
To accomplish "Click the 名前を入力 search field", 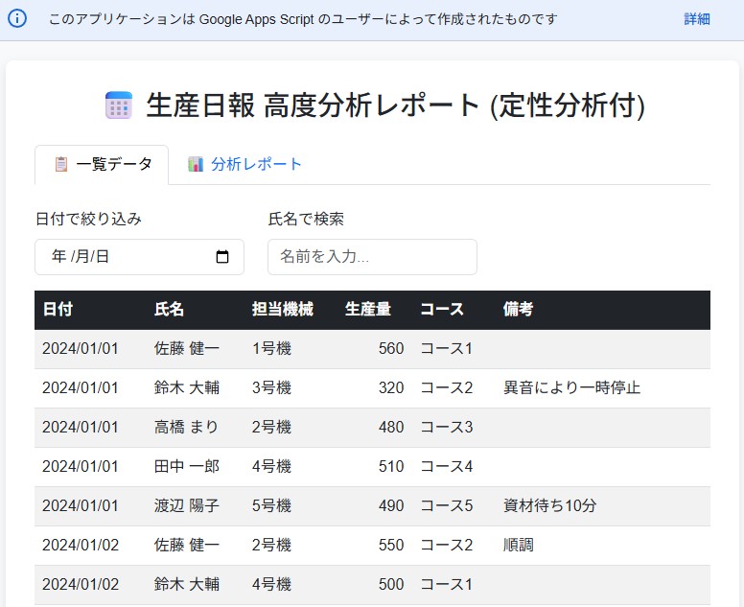I will click(372, 257).
